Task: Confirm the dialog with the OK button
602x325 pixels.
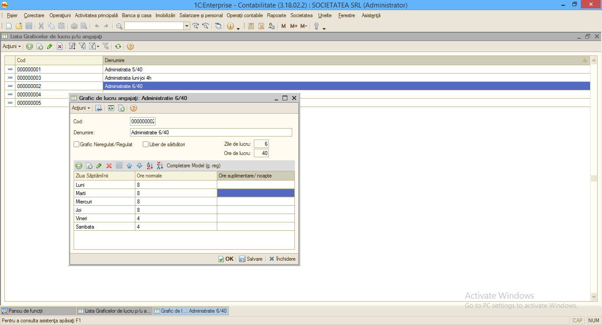Action: click(x=226, y=259)
